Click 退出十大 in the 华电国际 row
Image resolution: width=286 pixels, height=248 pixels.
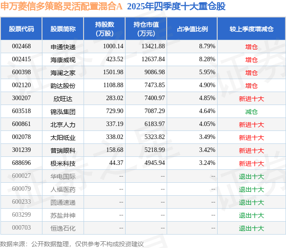click(252, 177)
